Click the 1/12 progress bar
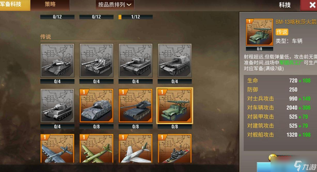Screen dimensions: 317x172 point(136,17)
